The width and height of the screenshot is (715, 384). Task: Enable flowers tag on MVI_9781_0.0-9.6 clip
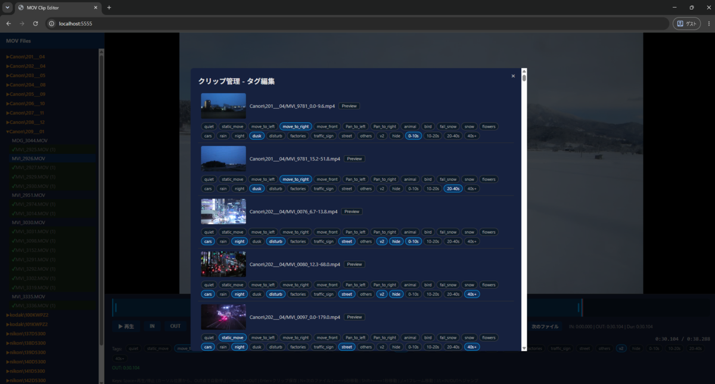489,126
